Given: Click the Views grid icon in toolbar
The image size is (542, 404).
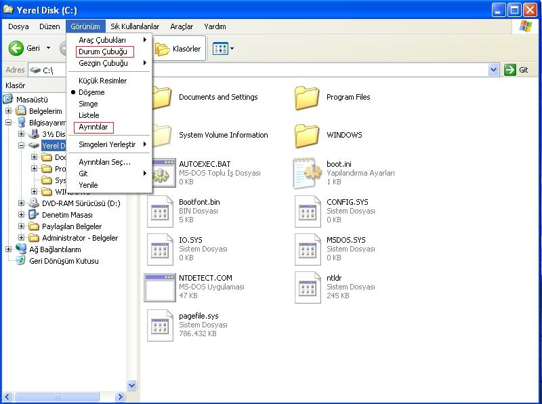Looking at the screenshot, I should point(220,49).
